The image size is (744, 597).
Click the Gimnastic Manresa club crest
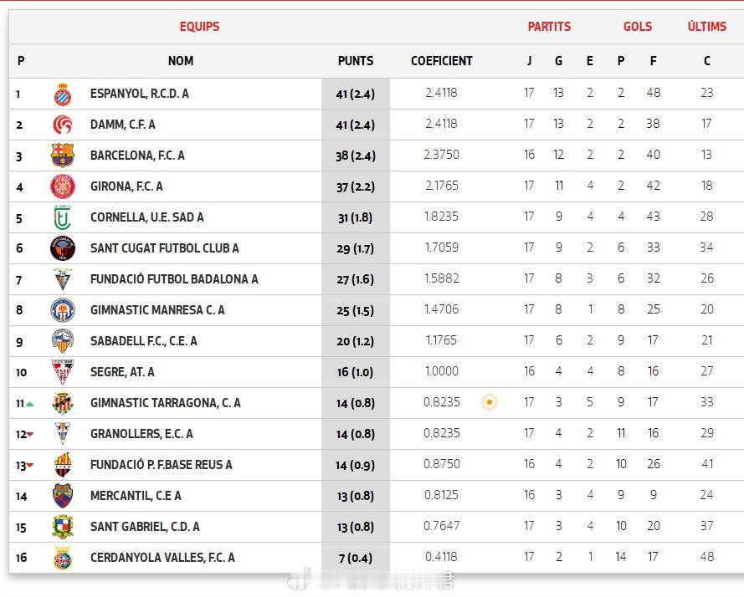(x=63, y=310)
